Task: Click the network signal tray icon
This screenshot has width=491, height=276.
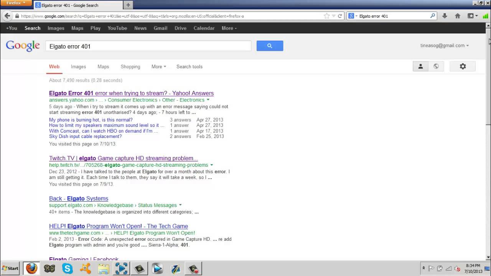Action: click(448, 268)
